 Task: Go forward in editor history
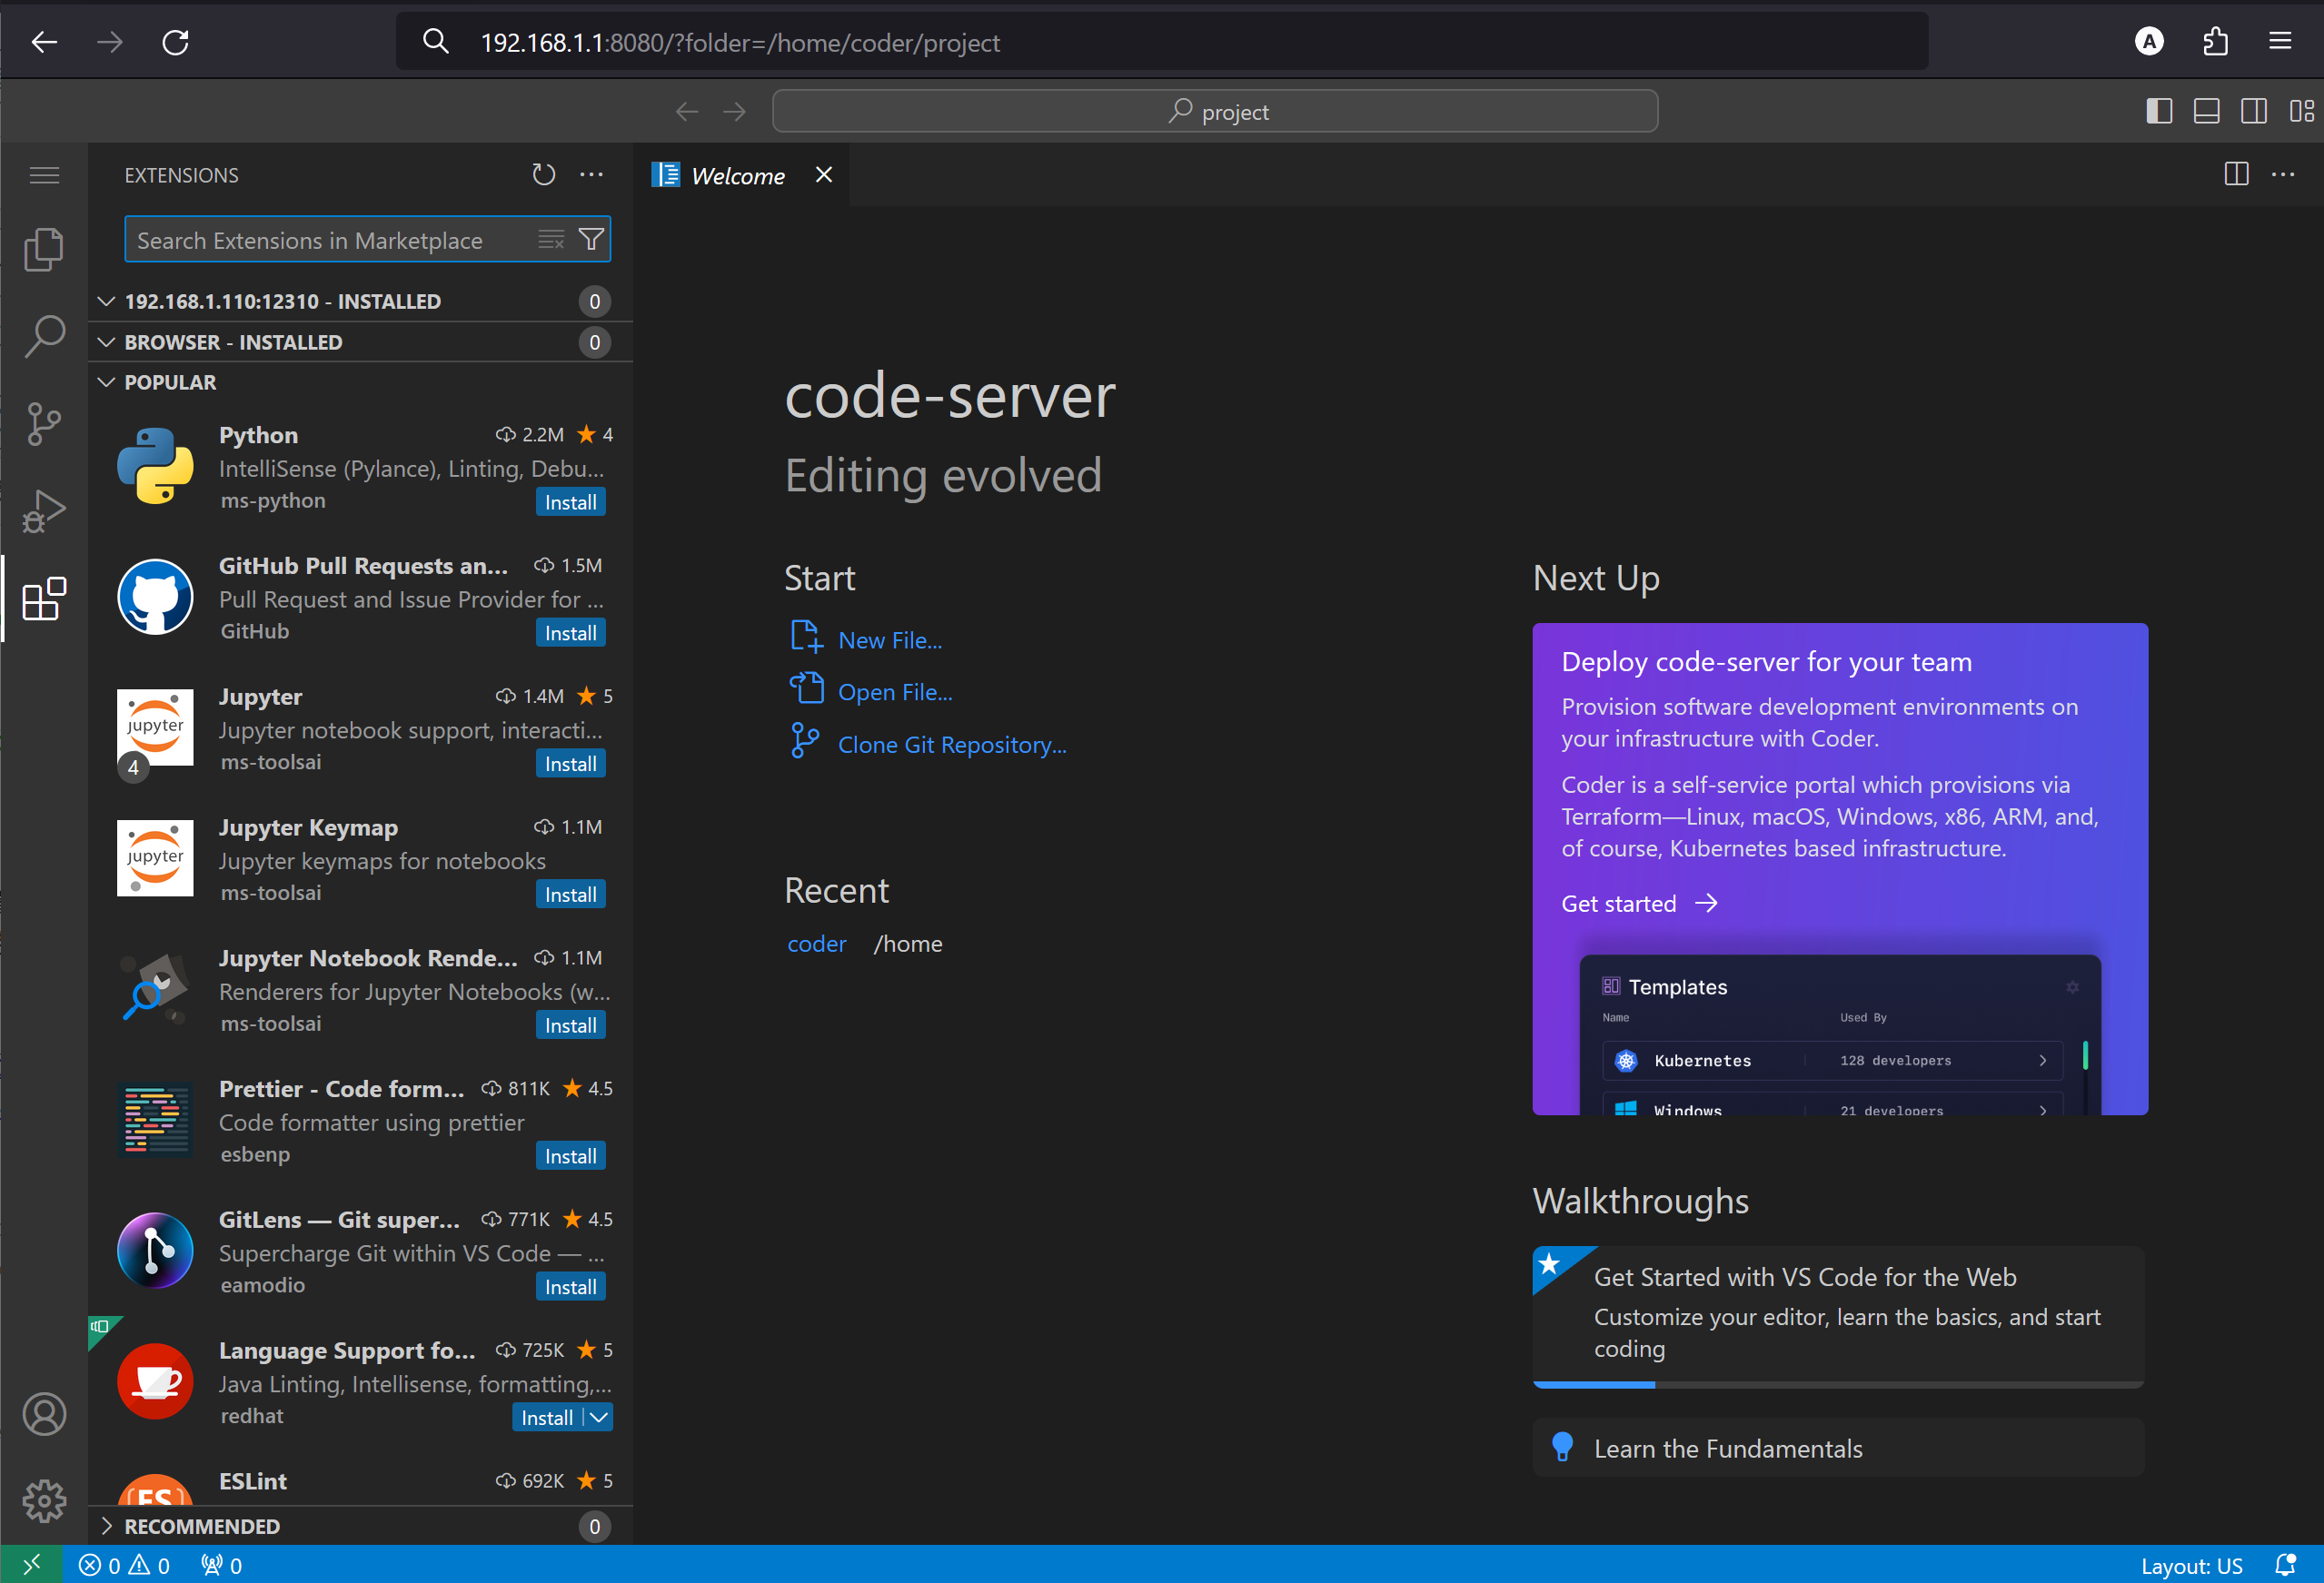pos(735,112)
